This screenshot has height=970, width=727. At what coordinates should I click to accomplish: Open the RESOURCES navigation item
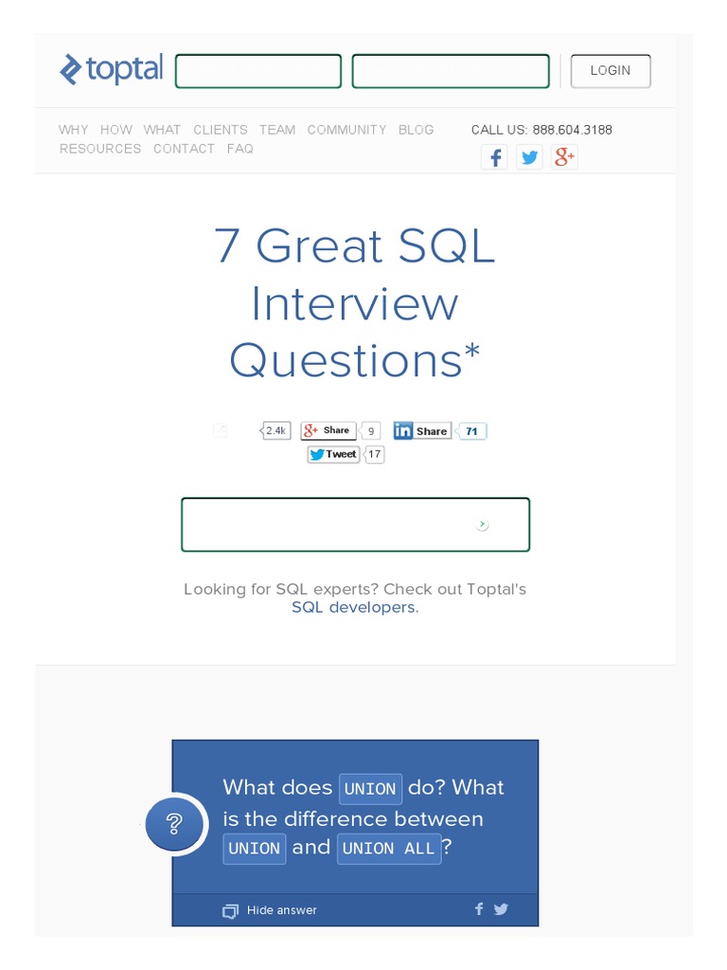pyautogui.click(x=99, y=149)
